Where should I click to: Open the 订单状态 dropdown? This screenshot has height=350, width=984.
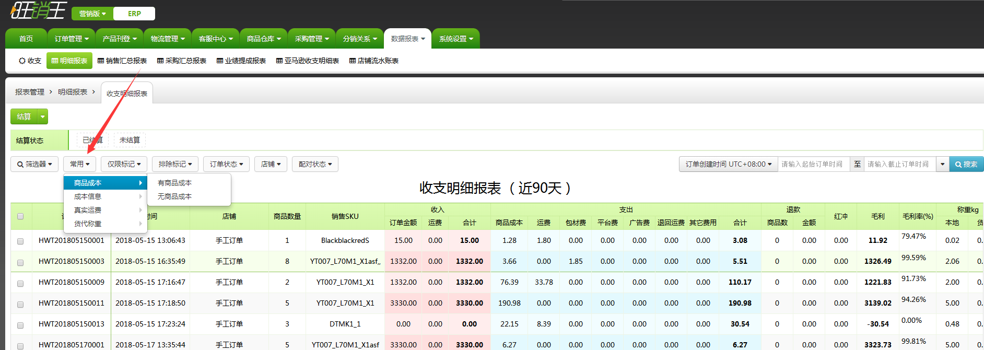(226, 164)
